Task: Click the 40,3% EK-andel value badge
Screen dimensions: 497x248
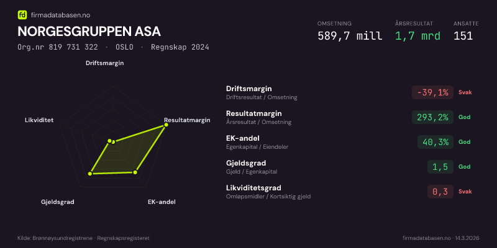Action: click(x=435, y=142)
